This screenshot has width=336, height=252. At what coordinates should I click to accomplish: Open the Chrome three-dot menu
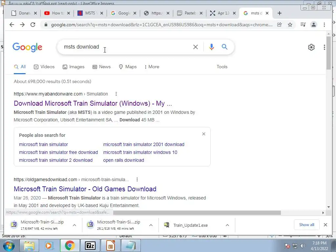click(x=324, y=25)
